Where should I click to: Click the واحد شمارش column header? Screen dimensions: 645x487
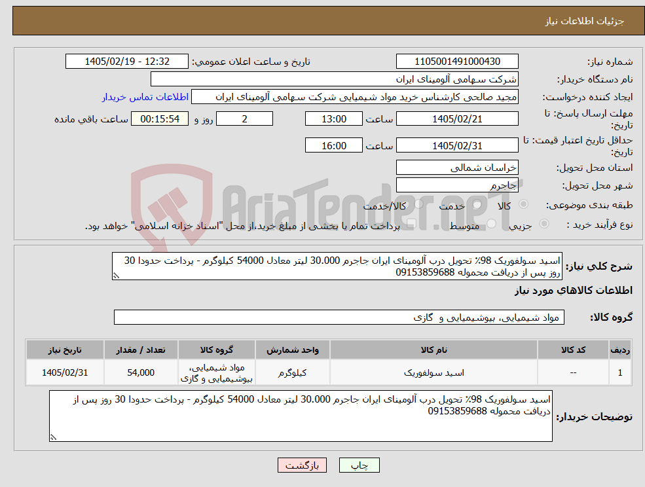click(293, 350)
